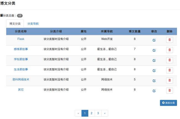This screenshot has height=119, width=180.
Task: Jump to pagination page 3
Action: [x=98, y=113]
